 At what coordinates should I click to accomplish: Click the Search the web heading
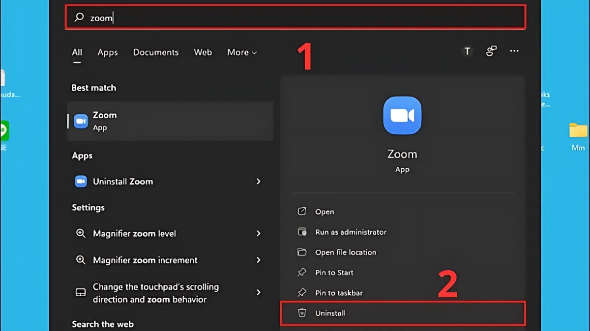pyautogui.click(x=103, y=324)
